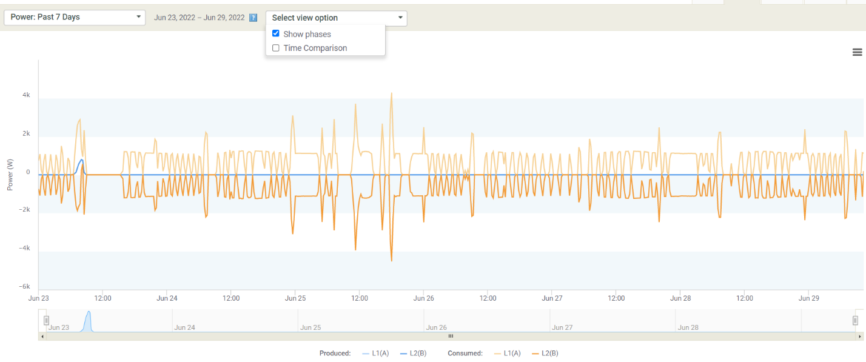The width and height of the screenshot is (866, 362).
Task: Click the Time Comparison label text
Action: click(x=315, y=49)
